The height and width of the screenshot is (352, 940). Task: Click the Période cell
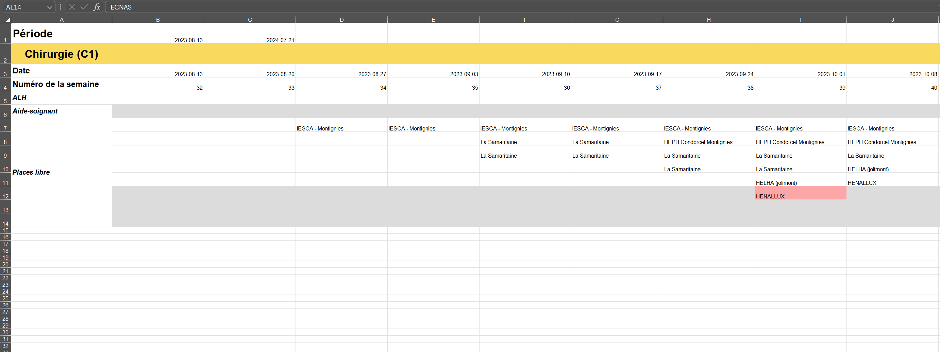click(x=62, y=34)
